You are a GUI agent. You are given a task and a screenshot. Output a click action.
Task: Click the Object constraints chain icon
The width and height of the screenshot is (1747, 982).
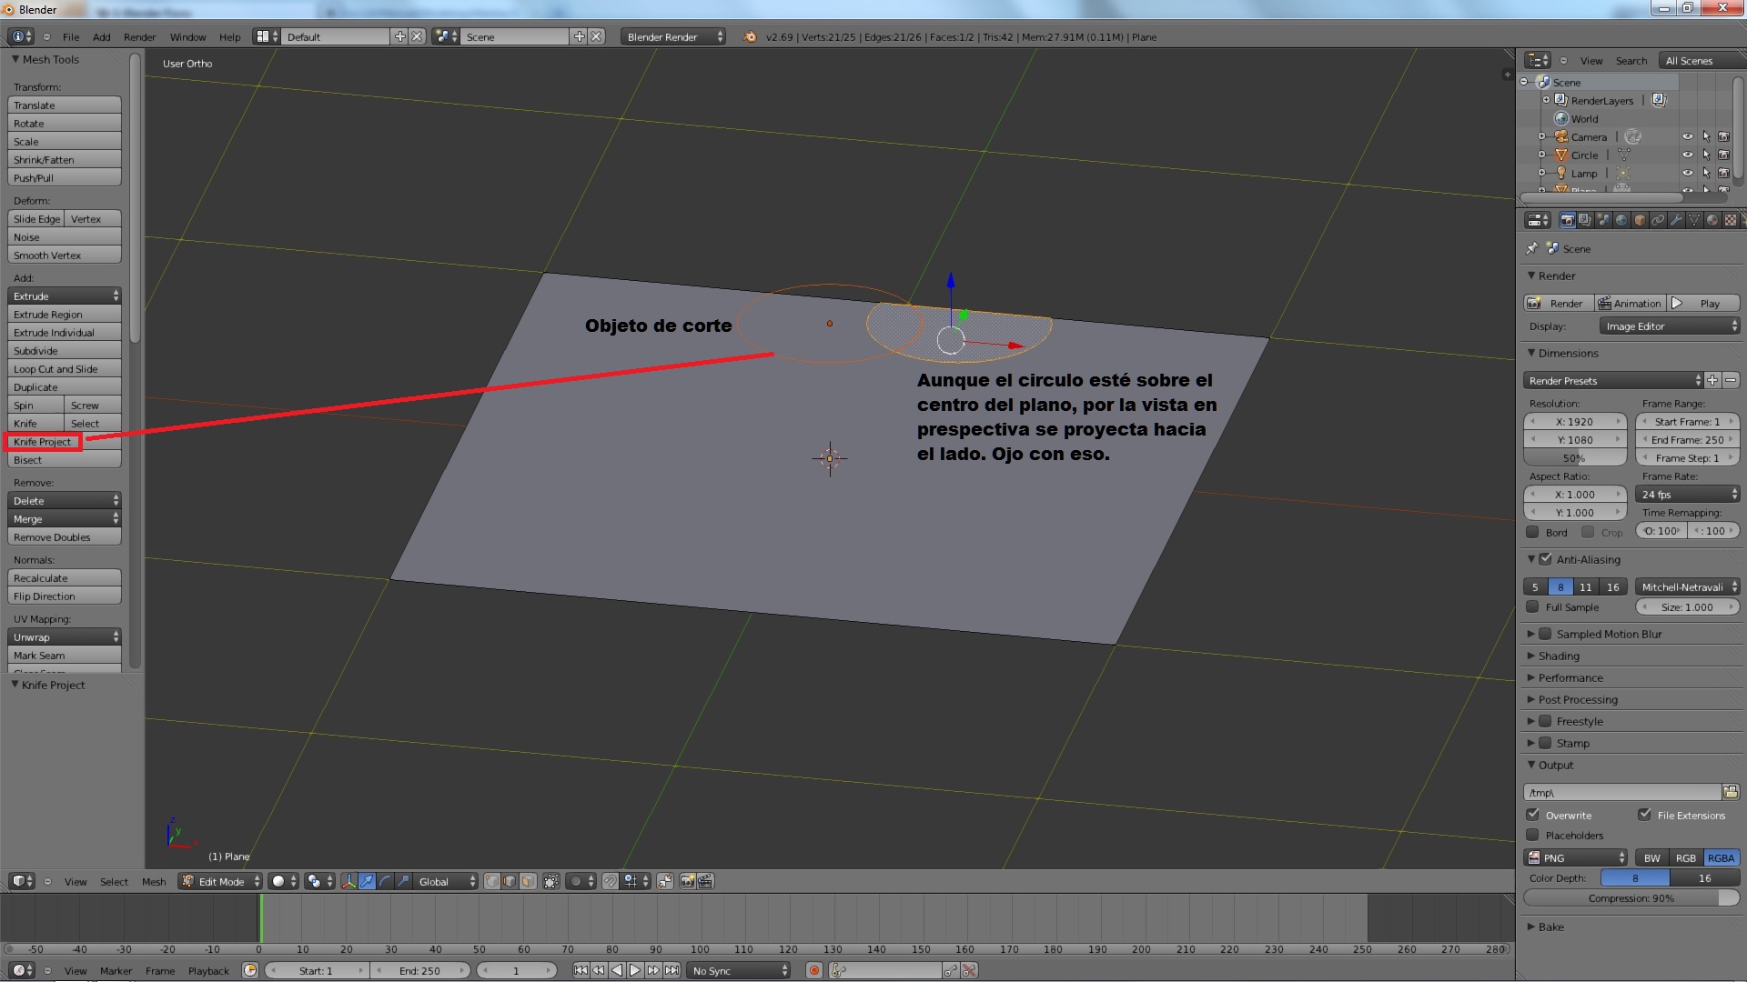[x=1658, y=220]
